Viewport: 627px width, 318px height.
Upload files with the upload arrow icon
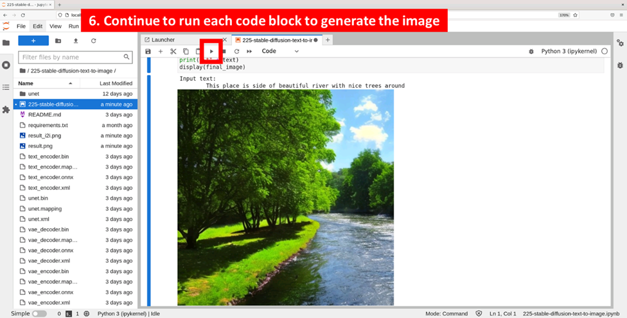76,40
